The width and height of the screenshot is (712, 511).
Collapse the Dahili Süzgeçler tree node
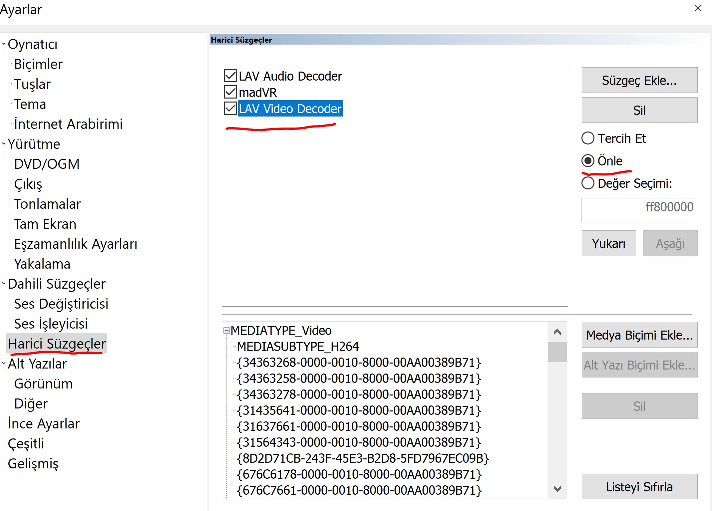click(4, 284)
